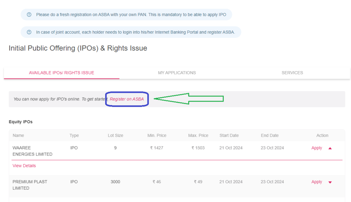Click the Start Date column header
The image size is (351, 202).
229,135
